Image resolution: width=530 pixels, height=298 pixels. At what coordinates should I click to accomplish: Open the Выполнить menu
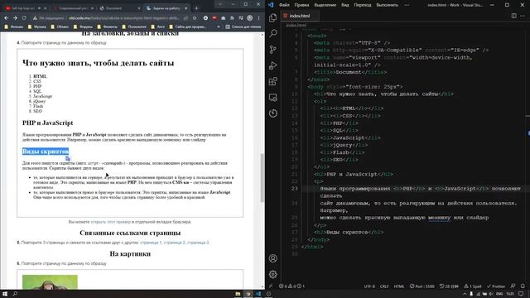pyautogui.click(x=387, y=5)
